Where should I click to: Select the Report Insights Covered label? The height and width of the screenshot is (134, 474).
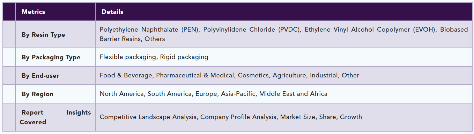(55, 117)
